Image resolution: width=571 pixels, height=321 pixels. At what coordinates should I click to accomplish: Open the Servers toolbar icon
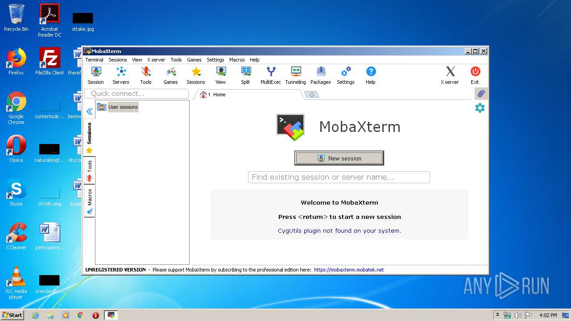pyautogui.click(x=120, y=75)
